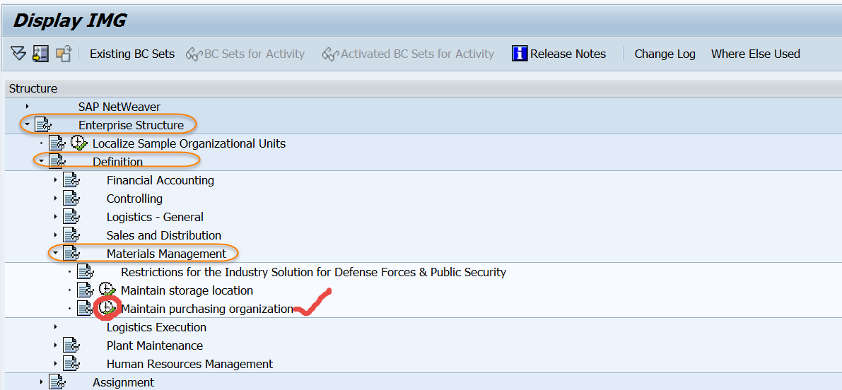
Task: Click the blue Release Notes info icon
Action: (x=520, y=54)
